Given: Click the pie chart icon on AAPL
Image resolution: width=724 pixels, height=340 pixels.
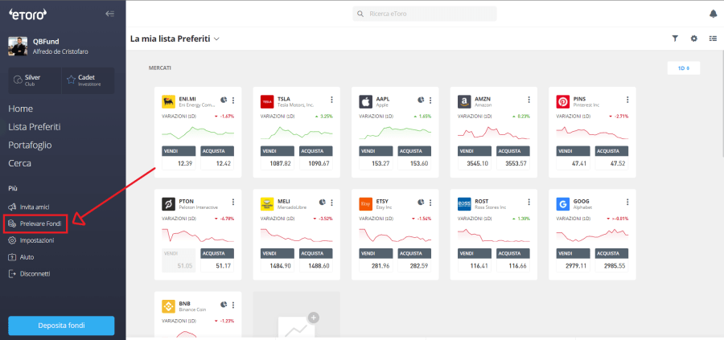Looking at the screenshot, I should click(421, 100).
